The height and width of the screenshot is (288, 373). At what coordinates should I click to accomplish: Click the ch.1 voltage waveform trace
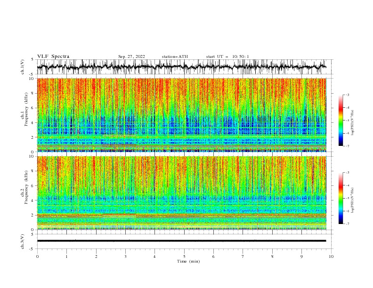pyautogui.click(x=181, y=67)
